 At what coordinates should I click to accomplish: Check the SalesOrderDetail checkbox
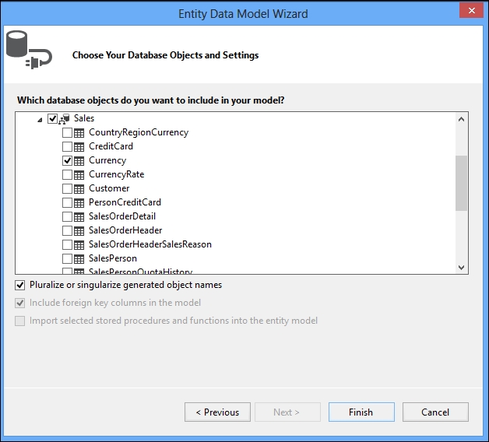point(67,216)
